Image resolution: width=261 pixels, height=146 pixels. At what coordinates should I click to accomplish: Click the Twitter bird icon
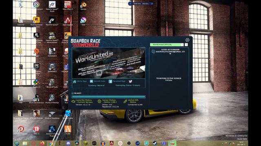(130, 81)
